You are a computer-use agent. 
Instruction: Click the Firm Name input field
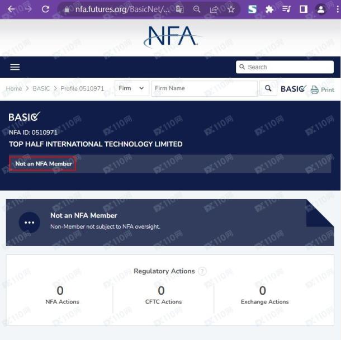pos(204,88)
